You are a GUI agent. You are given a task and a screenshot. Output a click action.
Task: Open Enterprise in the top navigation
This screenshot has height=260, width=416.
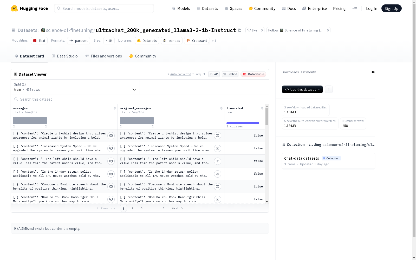click(x=315, y=8)
